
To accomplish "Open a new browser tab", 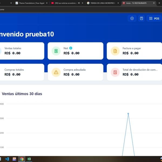I will pyautogui.click(x=159, y=3).
